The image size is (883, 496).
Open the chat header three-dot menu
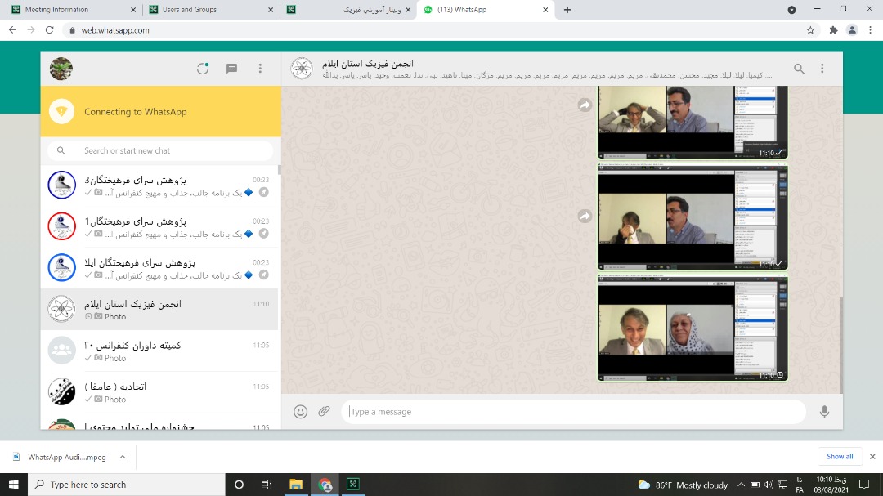(822, 69)
